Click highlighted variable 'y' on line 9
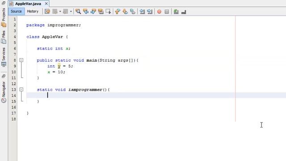The image size is (286, 161). (x=59, y=66)
